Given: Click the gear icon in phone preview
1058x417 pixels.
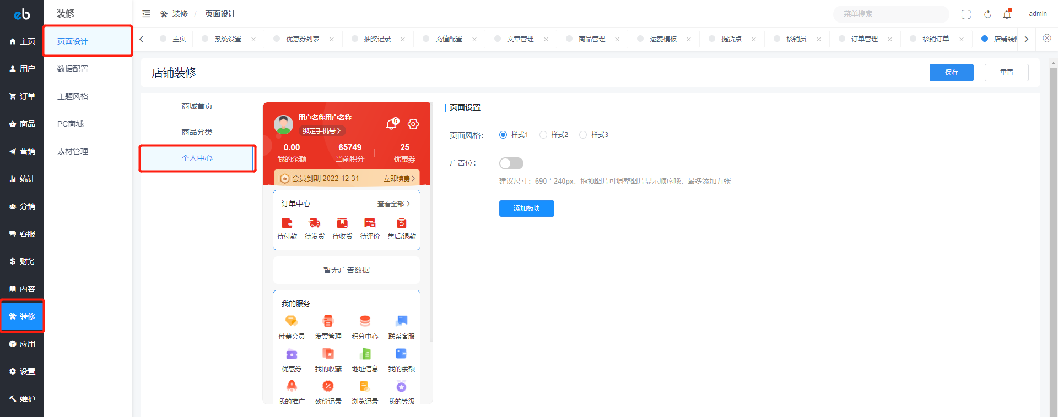Looking at the screenshot, I should [413, 124].
